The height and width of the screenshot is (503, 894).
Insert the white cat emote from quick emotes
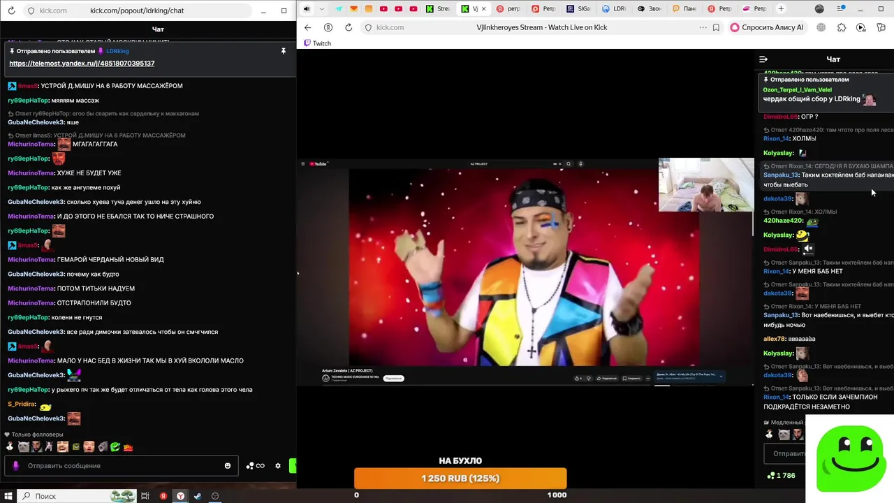23,446
